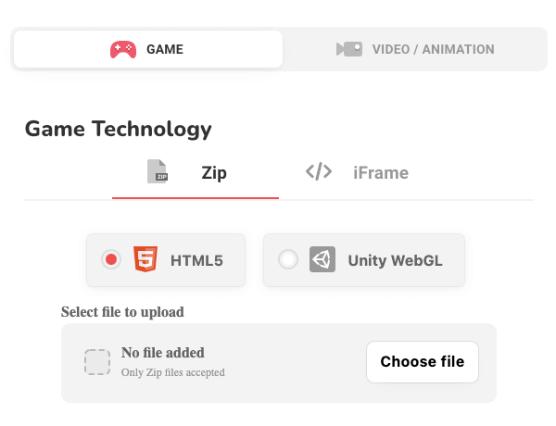
Task: Open the Zip technology tab text
Action: (x=214, y=173)
